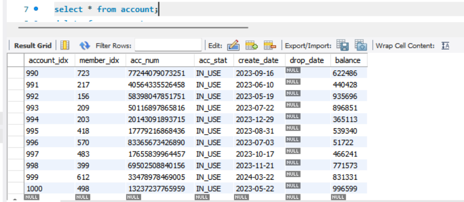The width and height of the screenshot is (464, 202).
Task: Select acc_num cell 17779216868436
Action: coord(160,131)
